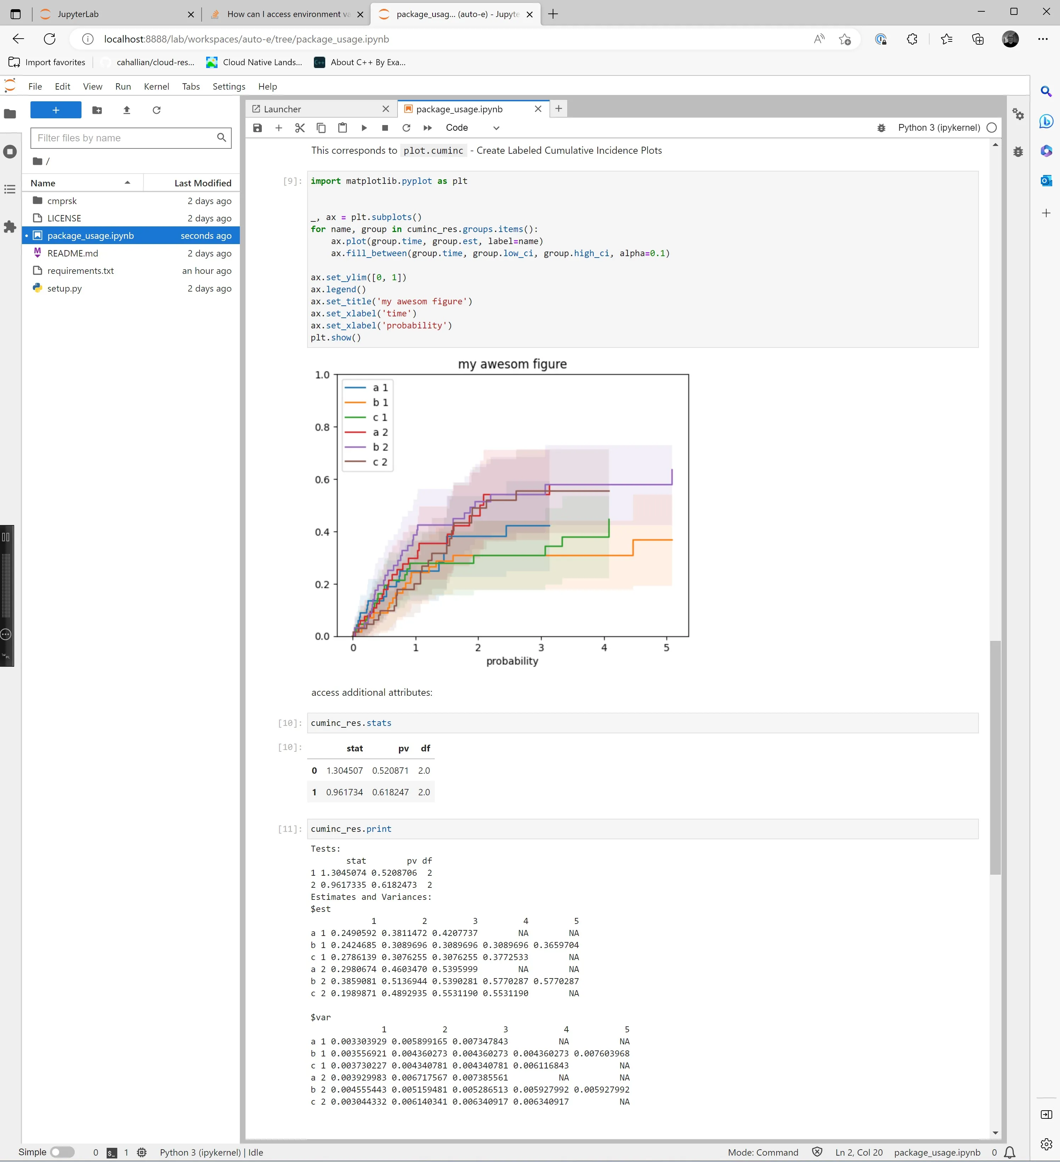The image size is (1060, 1162).
Task: Toggle the Simple mode switch
Action: [62, 1152]
